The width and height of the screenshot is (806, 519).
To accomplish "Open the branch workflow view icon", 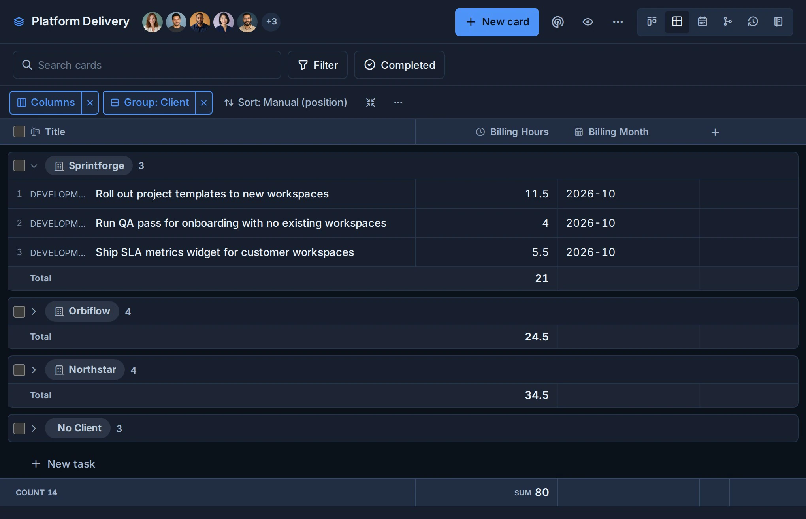I will pos(727,21).
